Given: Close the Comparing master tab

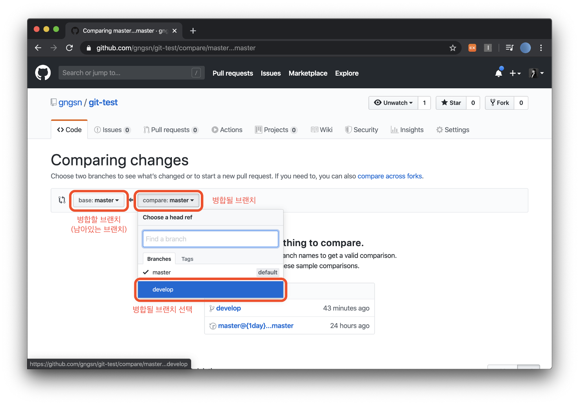Looking at the screenshot, I should tap(174, 31).
